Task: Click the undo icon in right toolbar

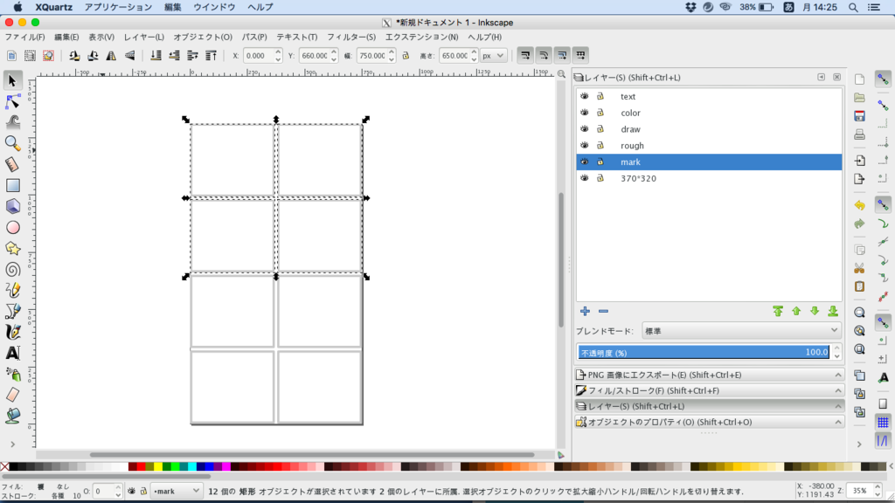Action: [x=860, y=205]
